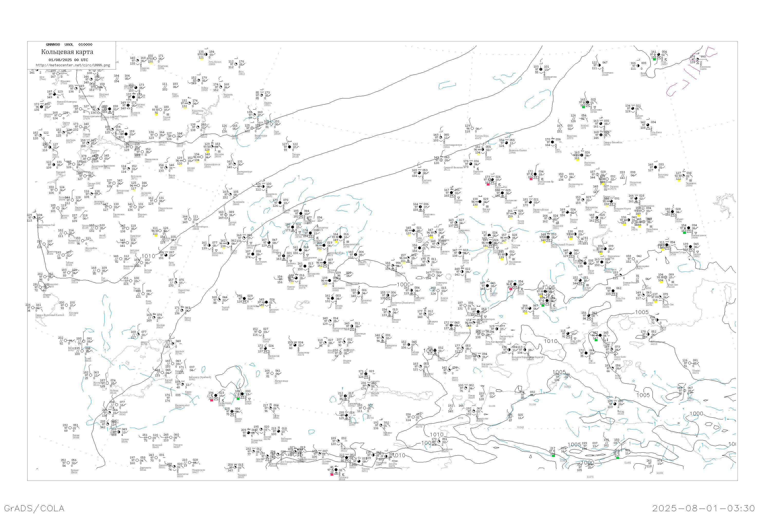The width and height of the screenshot is (771, 514).
Task: Click the empty station circle at Лосиноборск
Action: tap(566, 177)
